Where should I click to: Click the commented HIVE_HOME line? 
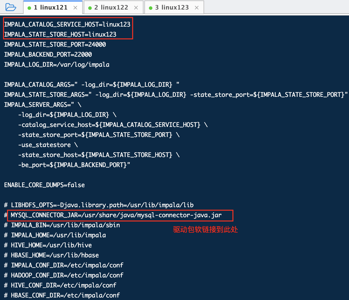pos(48,245)
